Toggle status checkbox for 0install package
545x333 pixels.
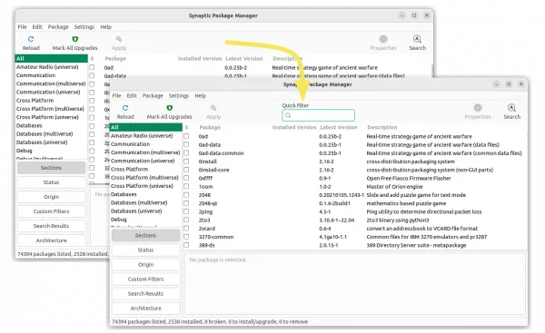tap(186, 162)
